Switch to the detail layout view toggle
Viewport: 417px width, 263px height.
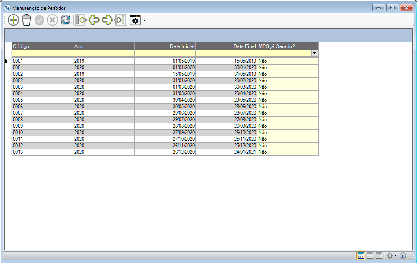tap(379, 256)
